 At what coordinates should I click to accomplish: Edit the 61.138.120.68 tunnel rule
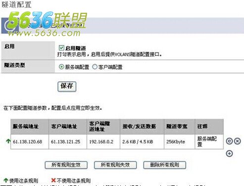click(x=229, y=141)
